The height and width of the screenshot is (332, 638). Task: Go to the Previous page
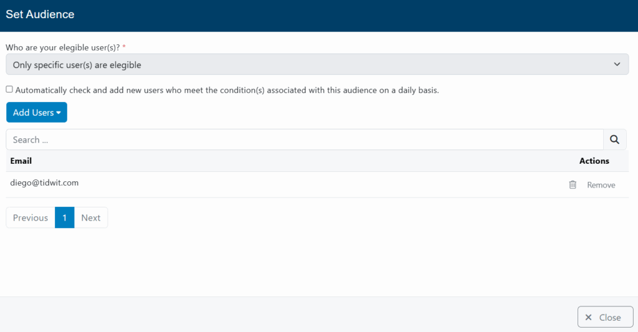click(31, 217)
